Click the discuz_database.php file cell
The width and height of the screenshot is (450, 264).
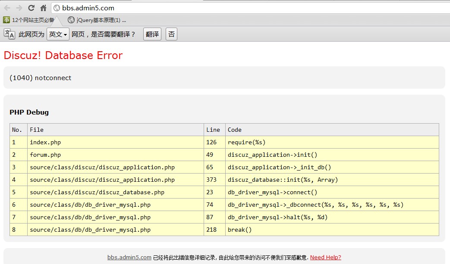(x=116, y=193)
